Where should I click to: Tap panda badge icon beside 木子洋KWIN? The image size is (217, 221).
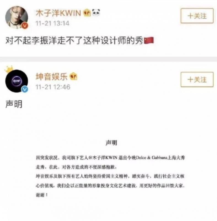pyautogui.click(x=96, y=12)
